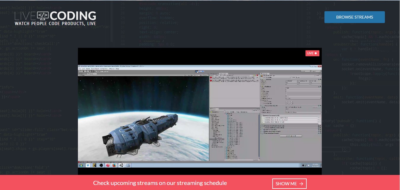The height and width of the screenshot is (190, 400).
Task: Click the Browse Streams button
Action: tap(354, 17)
